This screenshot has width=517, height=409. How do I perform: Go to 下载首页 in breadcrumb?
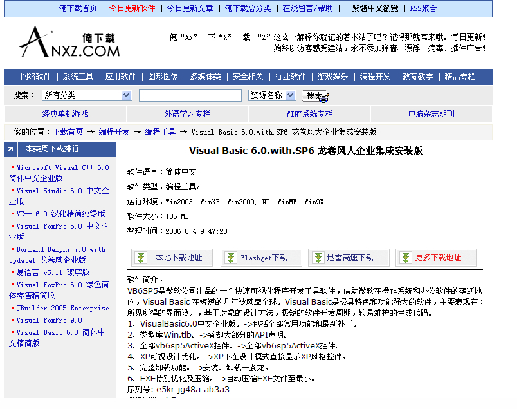point(68,132)
